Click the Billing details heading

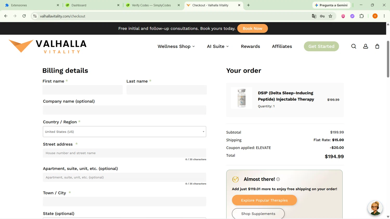[65, 71]
